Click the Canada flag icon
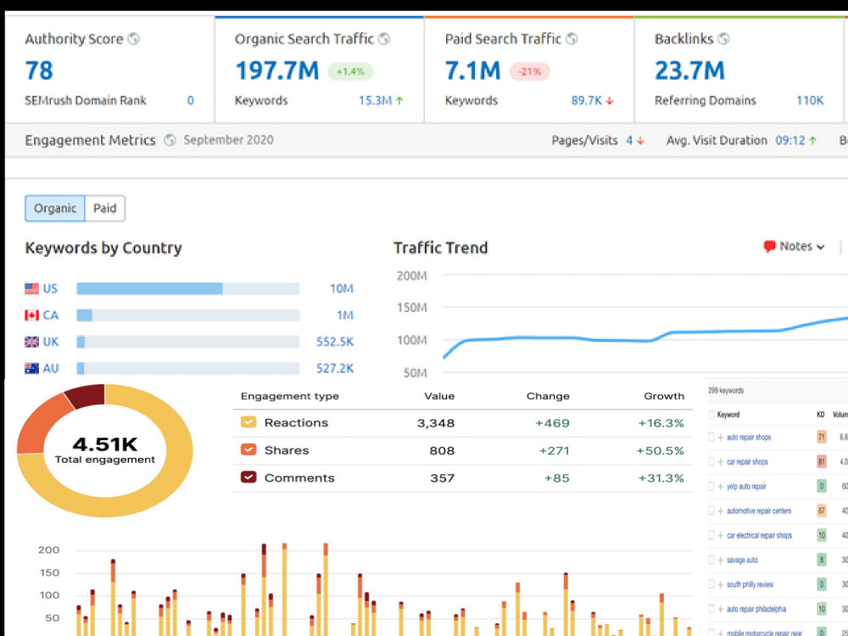848x636 pixels. click(32, 315)
